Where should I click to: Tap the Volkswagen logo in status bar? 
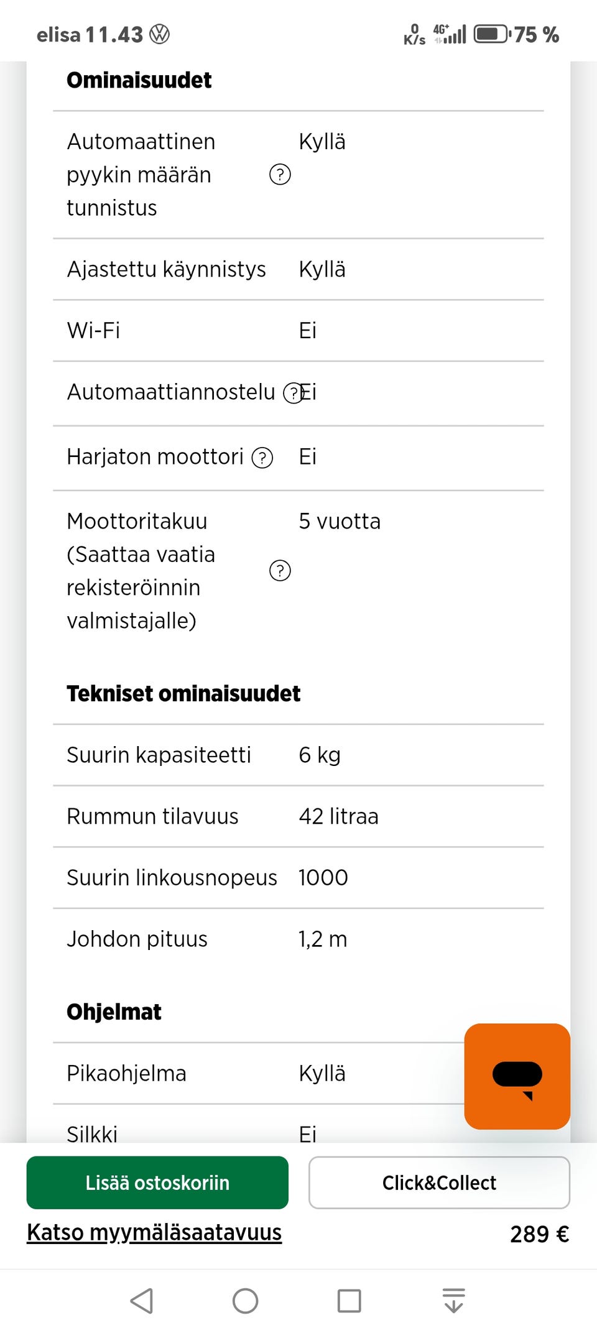pos(158,35)
